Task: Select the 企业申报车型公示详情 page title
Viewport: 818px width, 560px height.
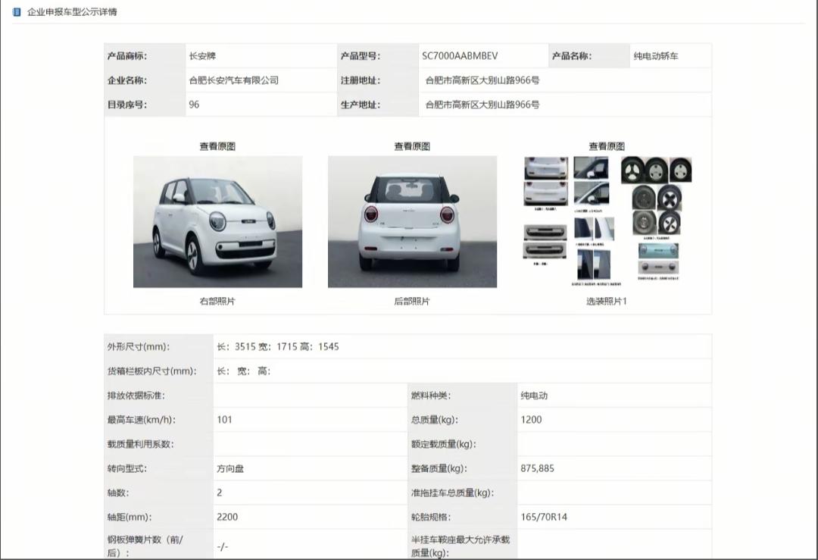Action: click(x=72, y=11)
